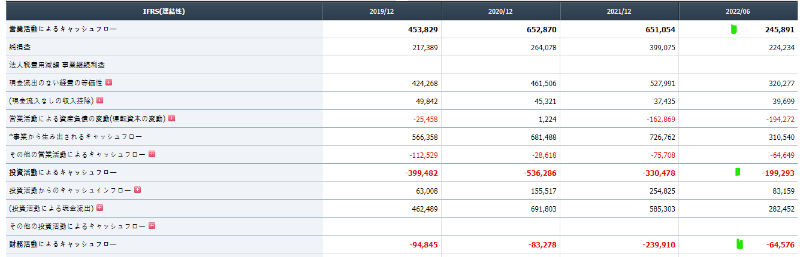Expand the 現金流出のない経費の等価性 row
This screenshot has height=257, width=806.
pyautogui.click(x=108, y=82)
